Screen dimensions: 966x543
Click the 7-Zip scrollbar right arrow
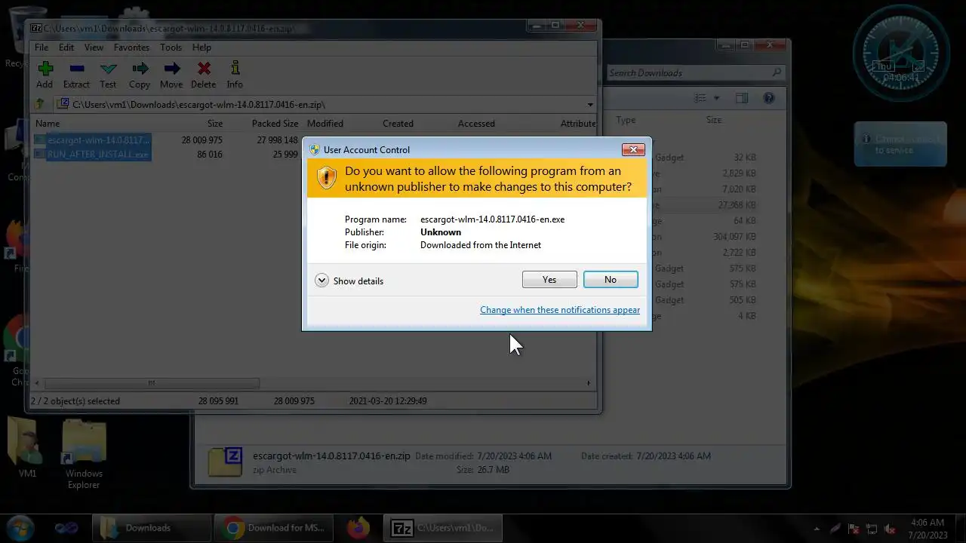589,383
